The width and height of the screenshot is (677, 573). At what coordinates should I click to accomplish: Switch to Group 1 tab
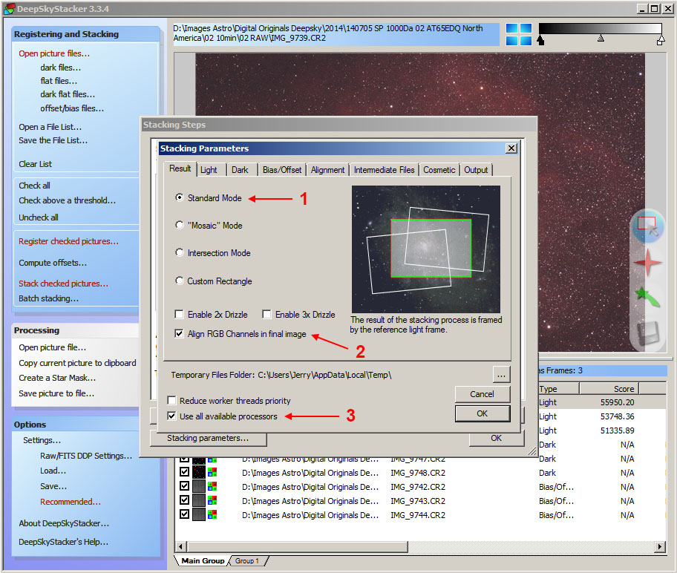pos(247,560)
